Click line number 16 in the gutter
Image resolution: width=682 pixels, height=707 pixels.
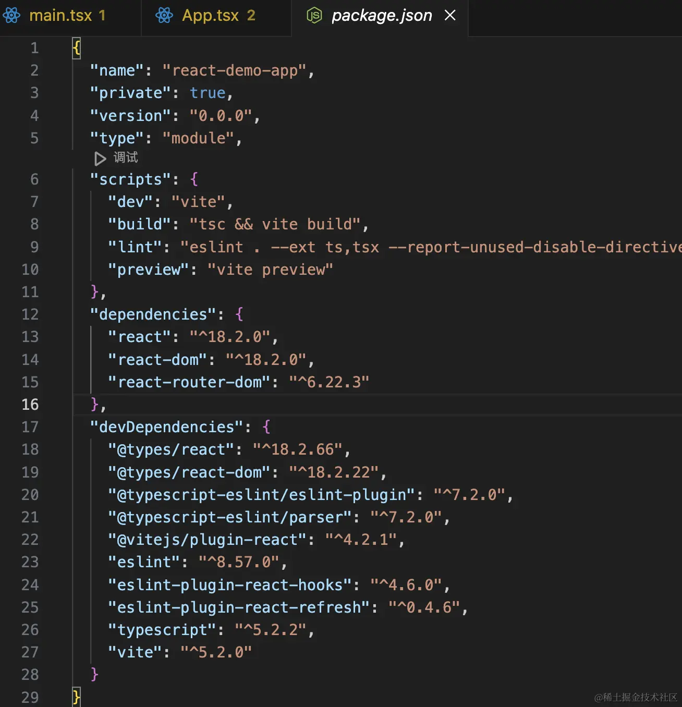click(x=30, y=405)
